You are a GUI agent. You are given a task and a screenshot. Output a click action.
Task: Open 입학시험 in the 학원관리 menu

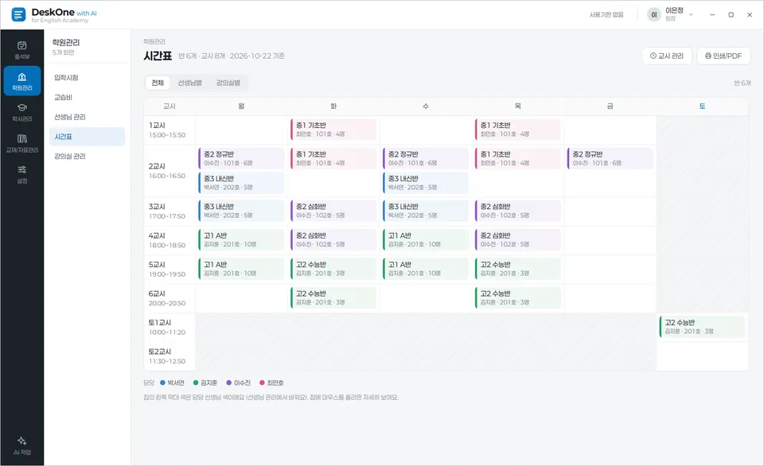click(x=87, y=77)
